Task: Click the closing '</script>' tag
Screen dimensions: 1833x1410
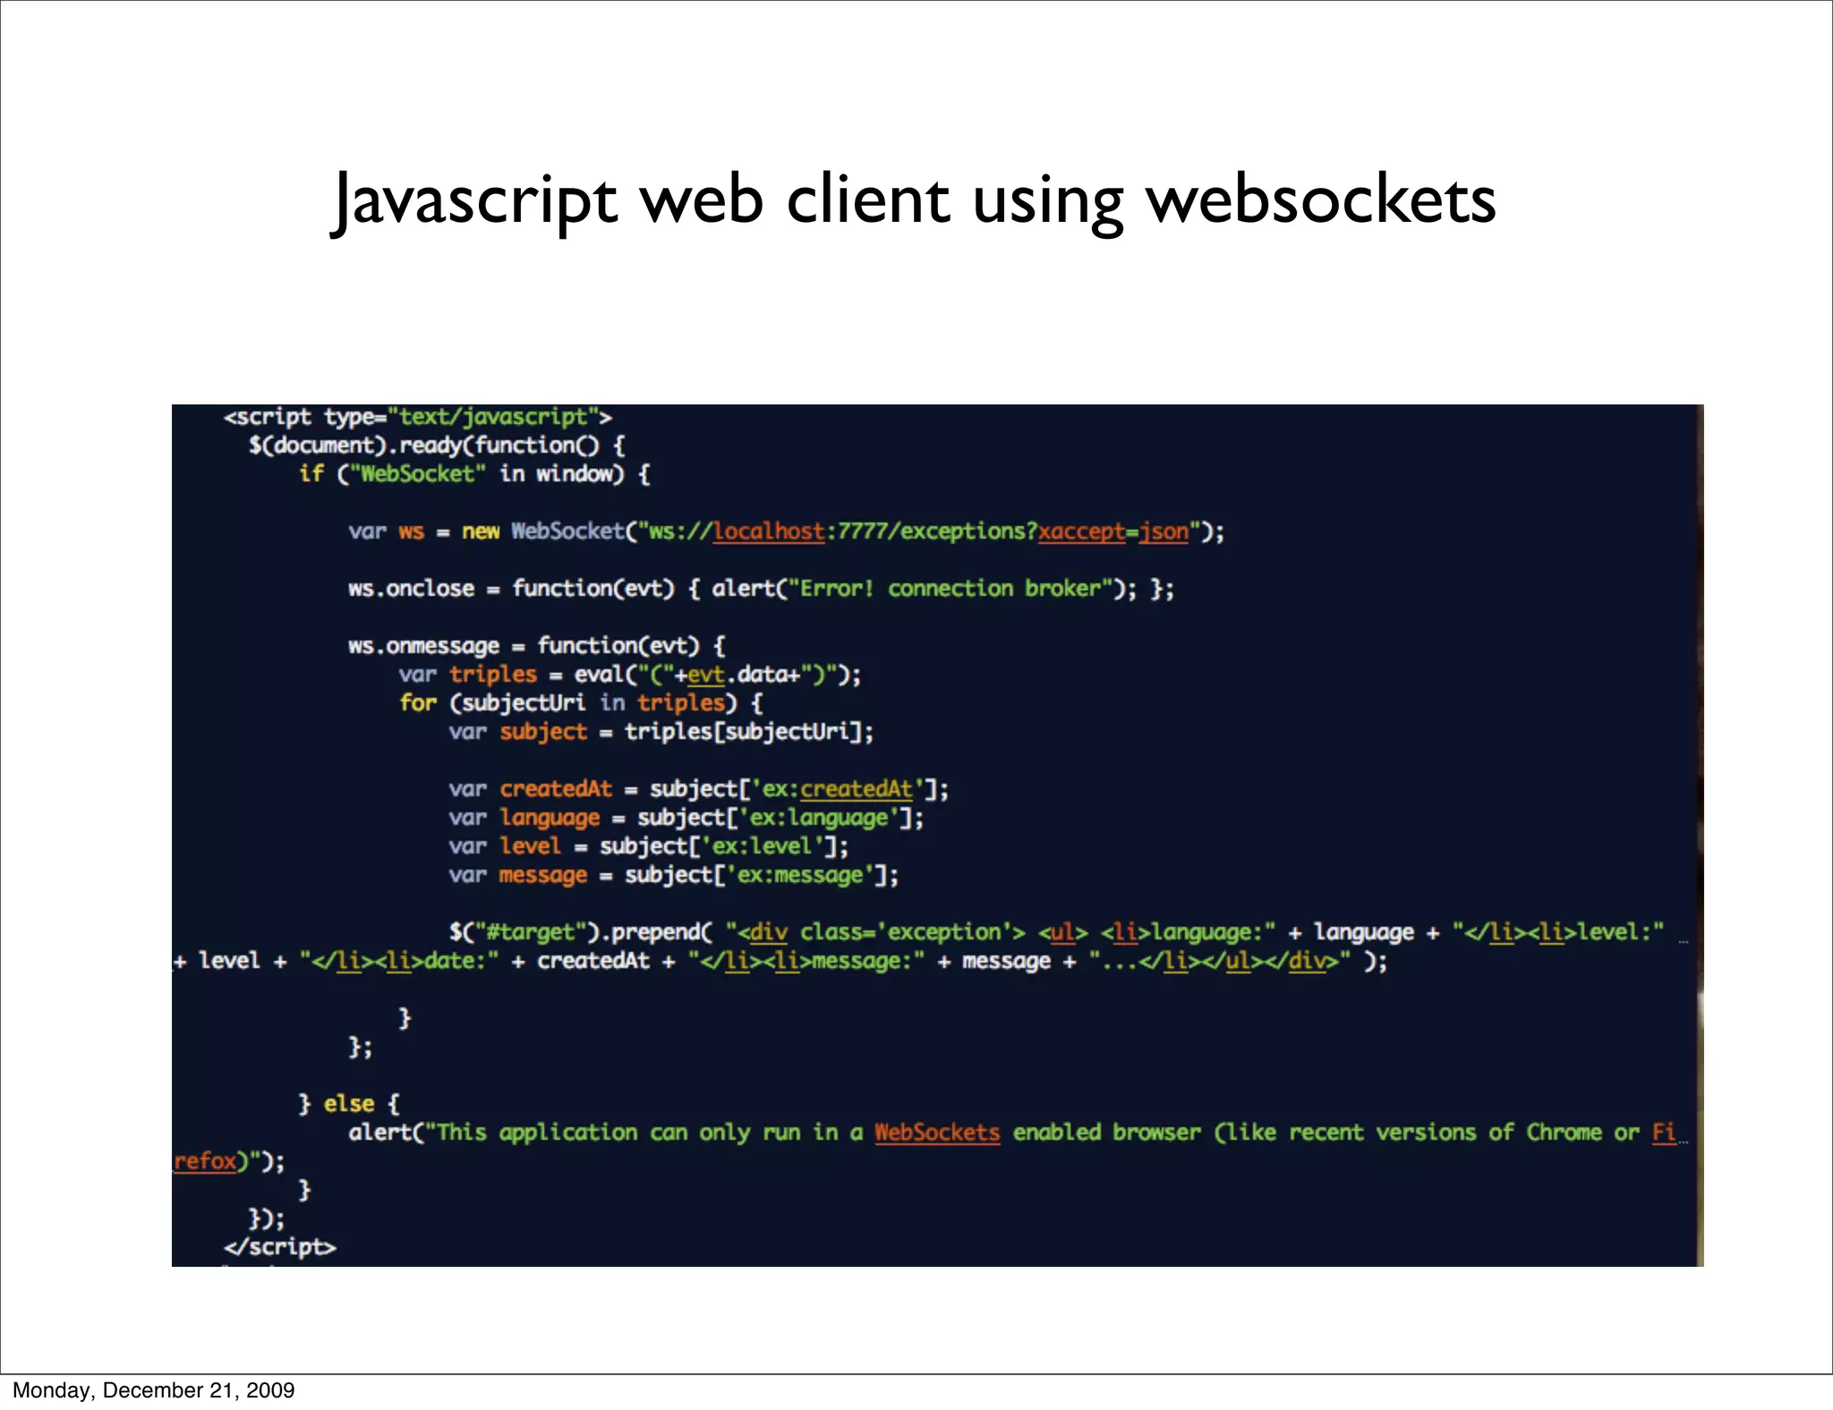Action: click(280, 1247)
